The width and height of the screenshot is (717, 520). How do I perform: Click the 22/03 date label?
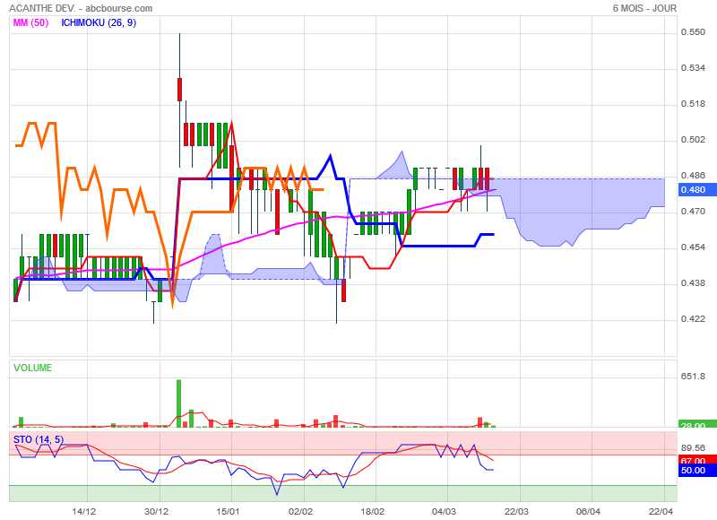point(517,511)
